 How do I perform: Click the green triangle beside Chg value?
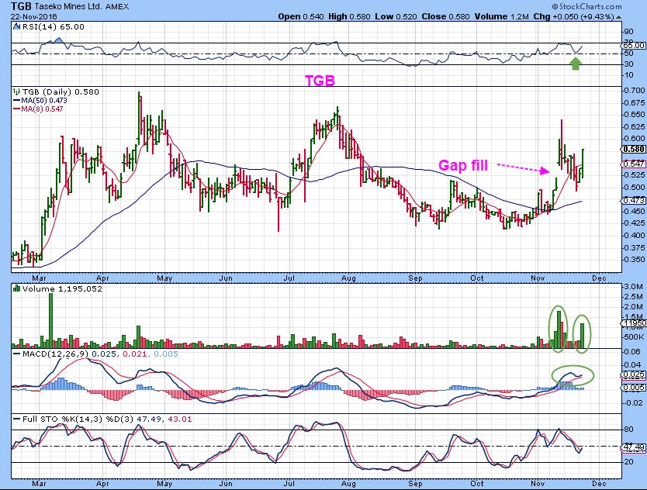click(618, 17)
